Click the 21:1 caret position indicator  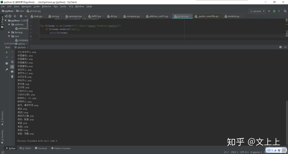coord(226,152)
